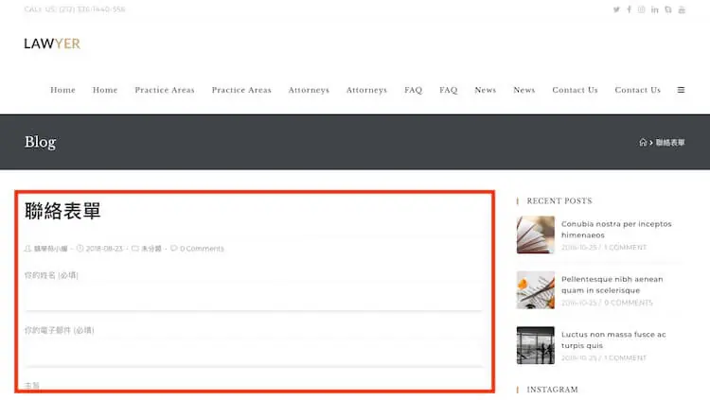
Task: Open the Facebook social icon
Action: [629, 9]
